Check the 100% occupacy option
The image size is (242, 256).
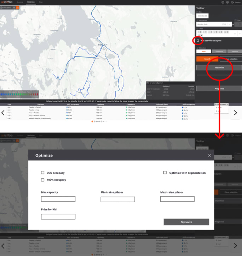coord(43,180)
